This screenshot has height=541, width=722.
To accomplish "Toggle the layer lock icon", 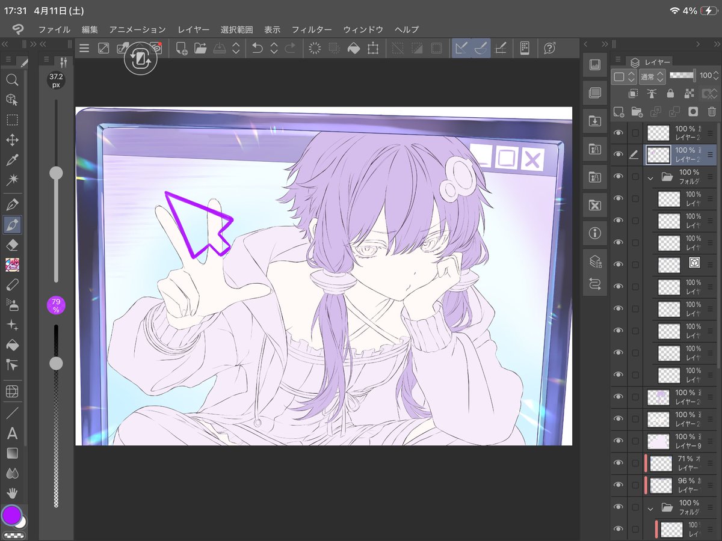I will (671, 93).
